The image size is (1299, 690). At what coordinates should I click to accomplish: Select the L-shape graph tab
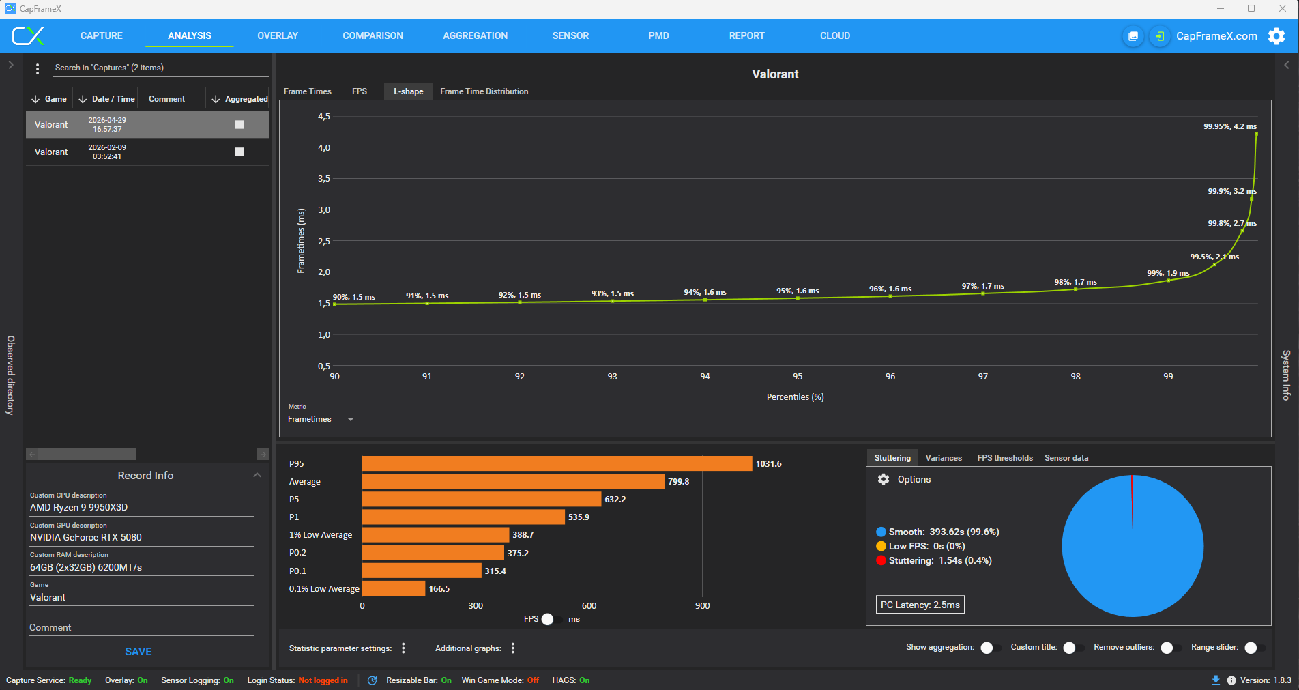pyautogui.click(x=409, y=91)
